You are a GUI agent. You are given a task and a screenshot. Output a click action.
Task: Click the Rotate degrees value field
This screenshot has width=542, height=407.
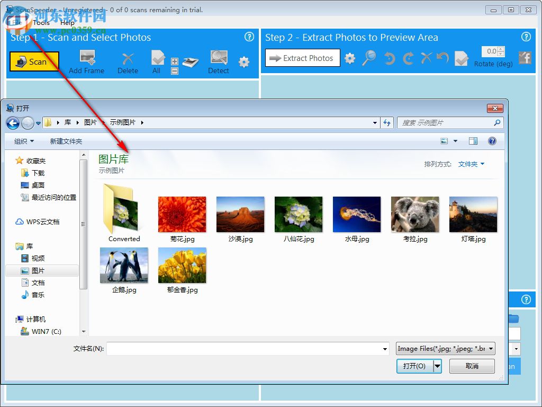(490, 51)
